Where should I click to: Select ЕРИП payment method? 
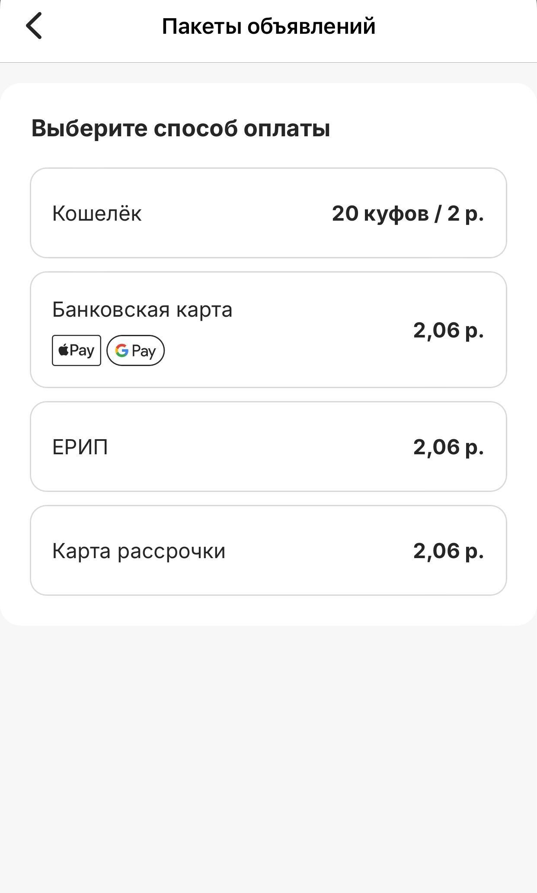(268, 446)
